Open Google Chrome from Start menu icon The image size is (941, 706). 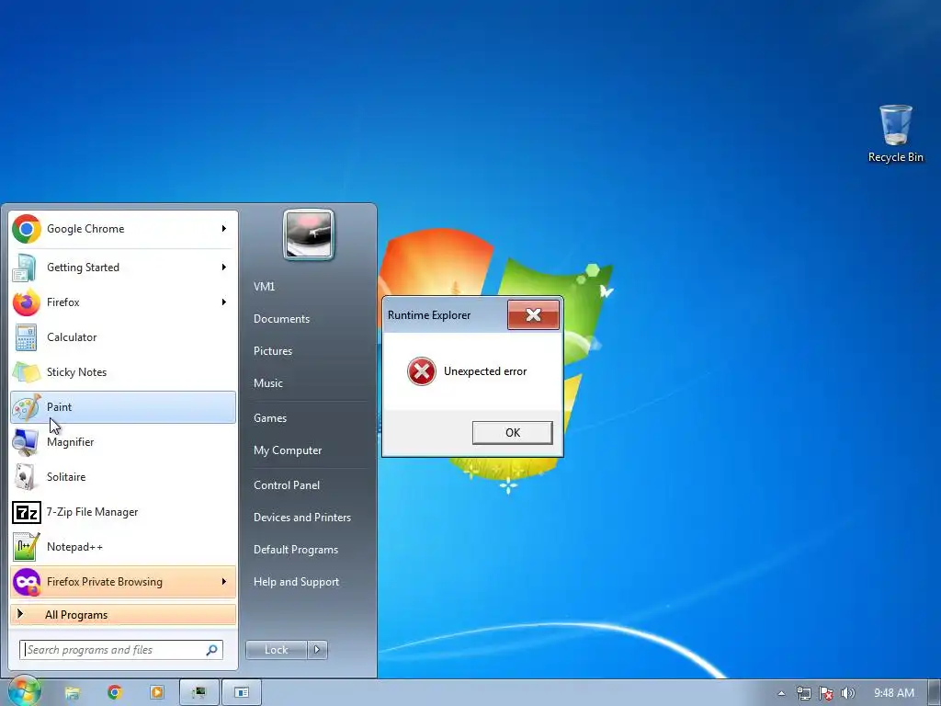27,229
